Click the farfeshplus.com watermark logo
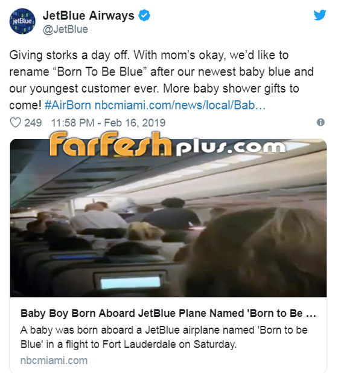Screen dimensions: 338x373 [167, 144]
